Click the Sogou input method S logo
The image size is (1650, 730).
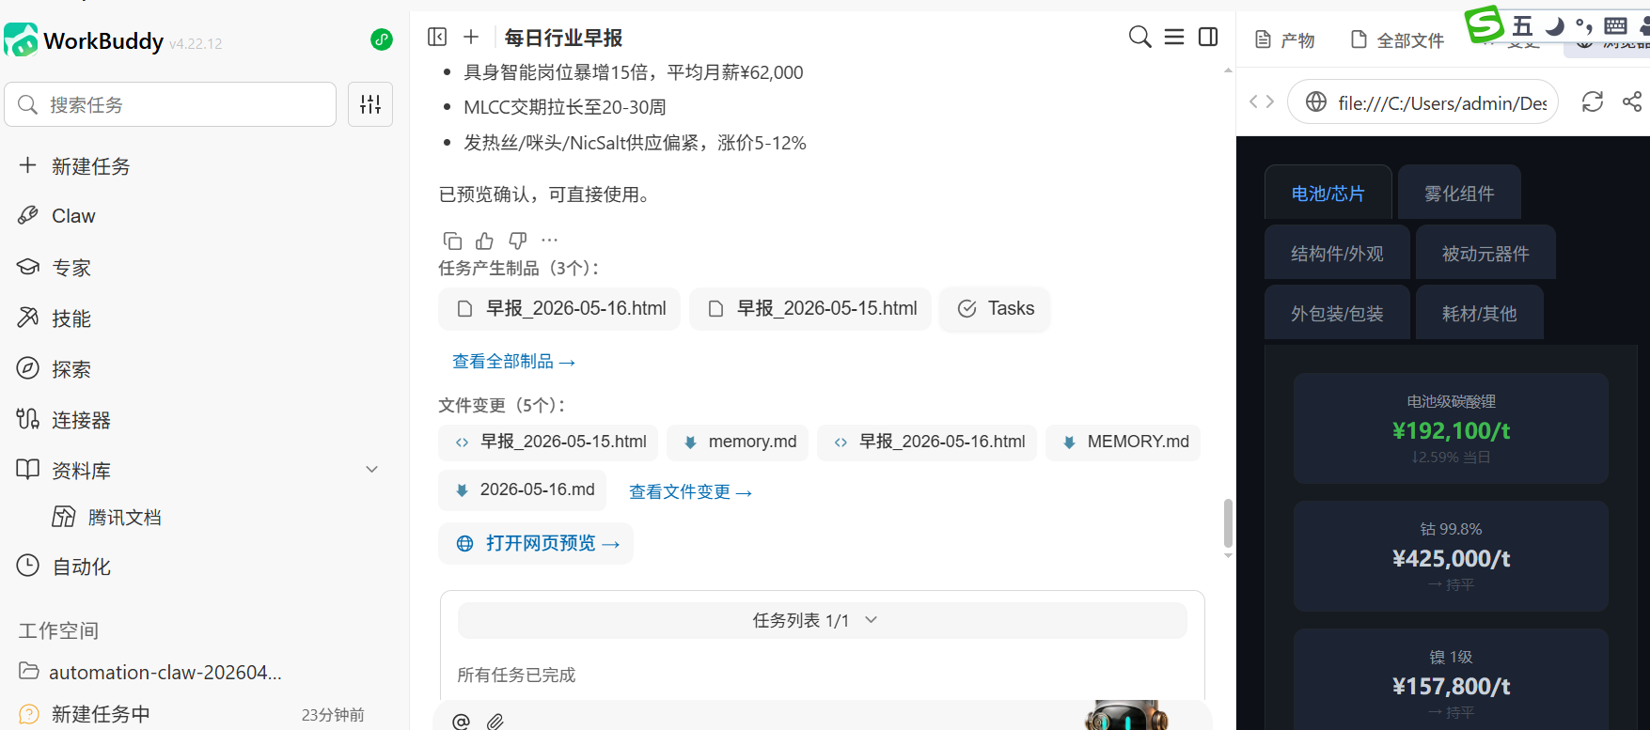tap(1485, 24)
